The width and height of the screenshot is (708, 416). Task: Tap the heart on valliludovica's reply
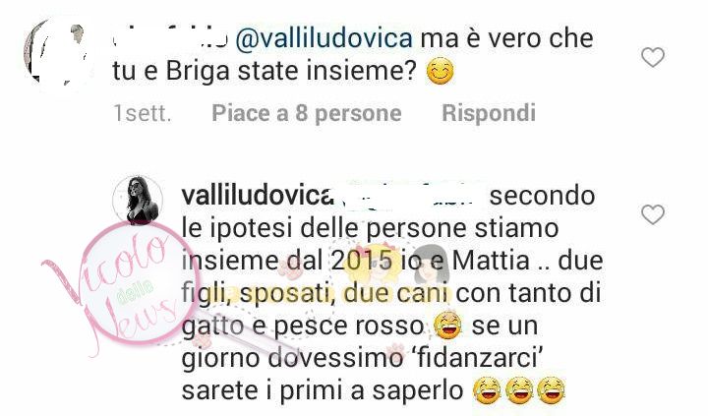[653, 214]
